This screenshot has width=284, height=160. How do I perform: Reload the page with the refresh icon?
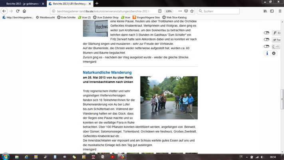click(x=18, y=11)
